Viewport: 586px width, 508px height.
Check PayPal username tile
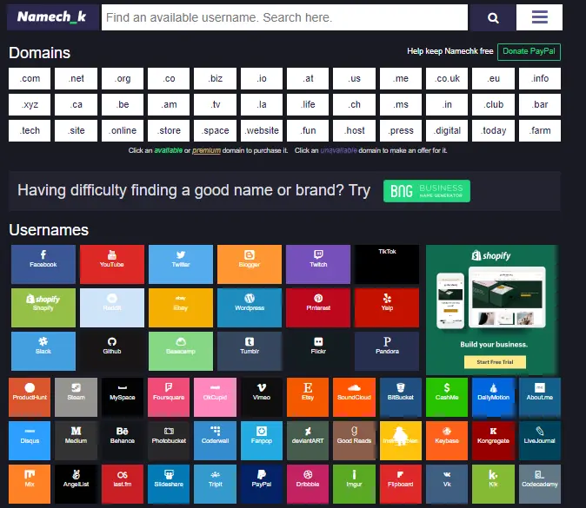(x=262, y=484)
